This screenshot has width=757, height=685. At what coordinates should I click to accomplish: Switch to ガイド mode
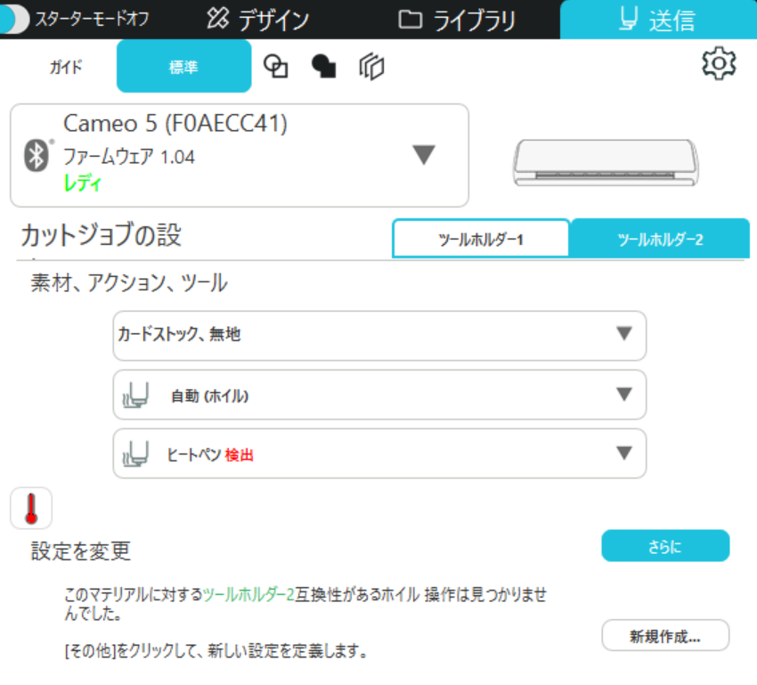tap(66, 67)
